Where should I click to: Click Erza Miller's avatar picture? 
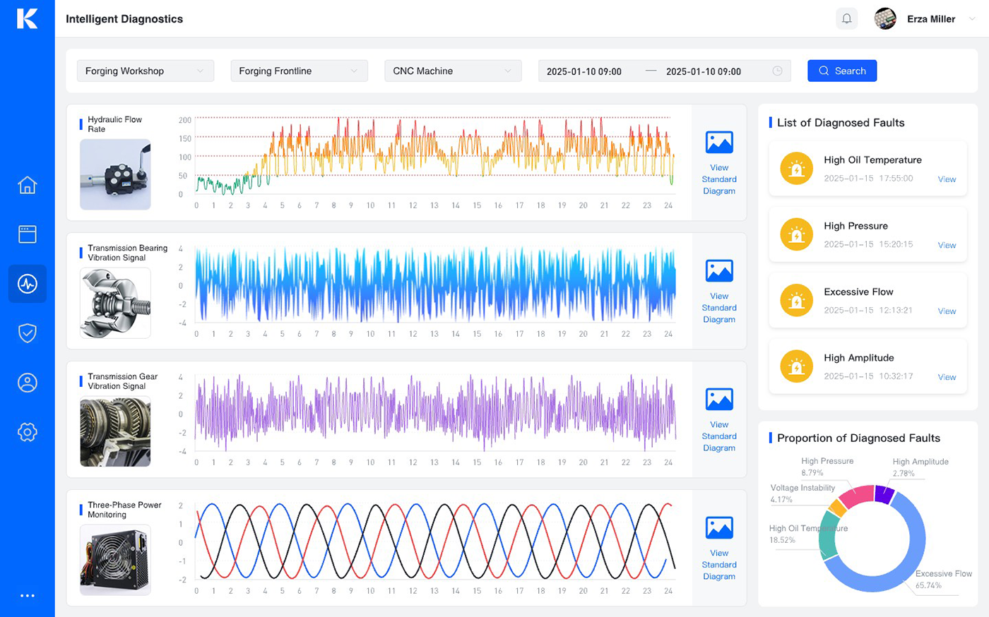point(885,19)
